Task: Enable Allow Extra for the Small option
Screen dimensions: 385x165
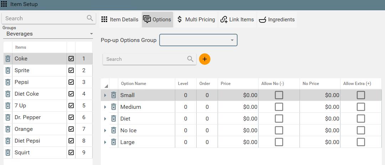Action: pyautogui.click(x=361, y=95)
